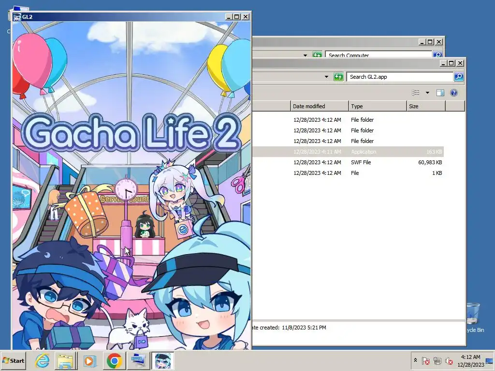Select the third File folder row
Image resolution: width=495 pixels, height=371 pixels.
(x=348, y=141)
